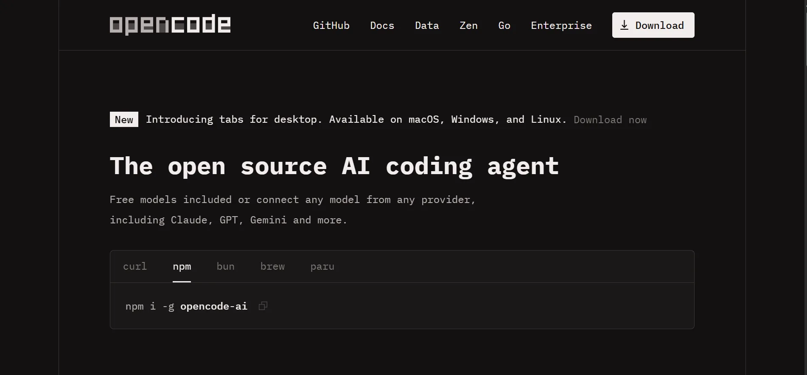Open the Zen link
The image size is (807, 375).
[469, 25]
